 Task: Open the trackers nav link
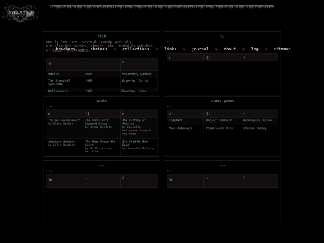(x=65, y=49)
